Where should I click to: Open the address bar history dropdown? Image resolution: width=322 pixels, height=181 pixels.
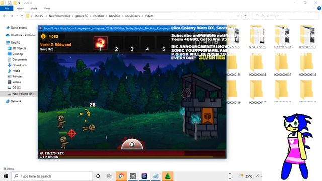(x=238, y=16)
